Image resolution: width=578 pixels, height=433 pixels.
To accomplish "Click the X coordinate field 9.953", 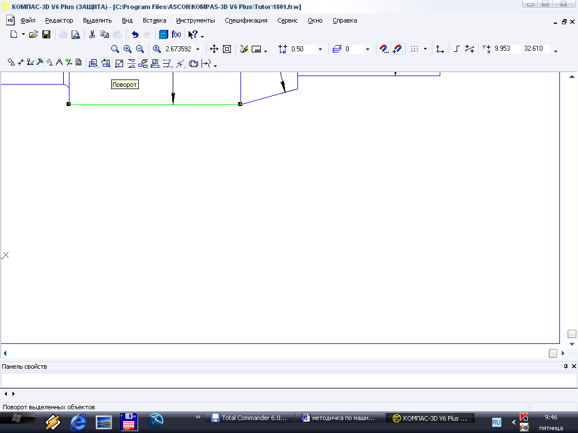I will coord(507,48).
